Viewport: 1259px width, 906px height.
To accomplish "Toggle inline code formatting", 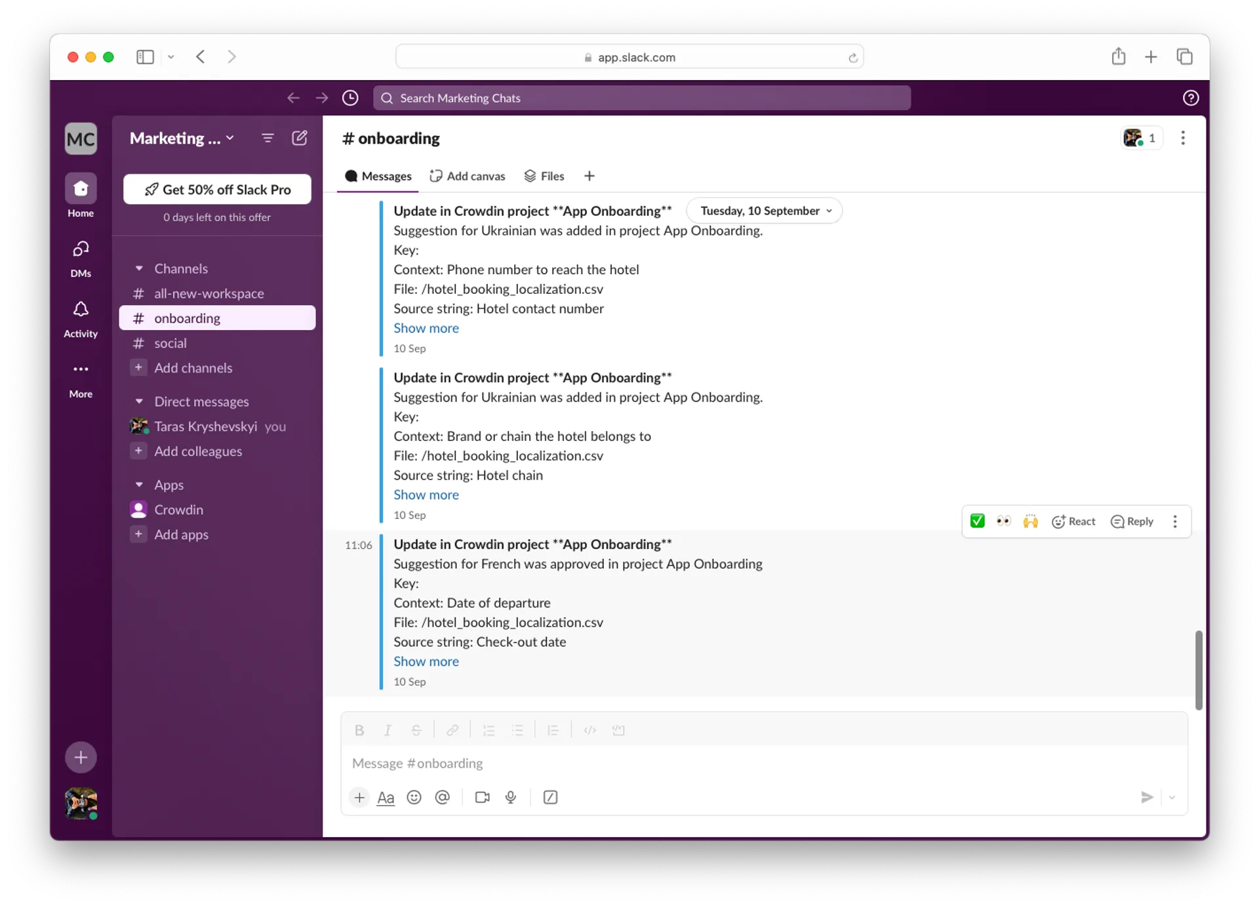I will point(590,730).
